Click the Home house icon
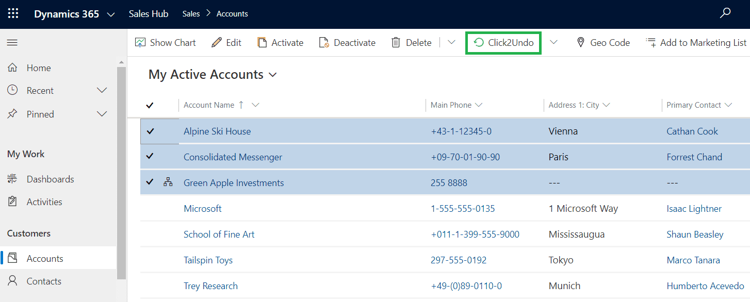 tap(12, 68)
